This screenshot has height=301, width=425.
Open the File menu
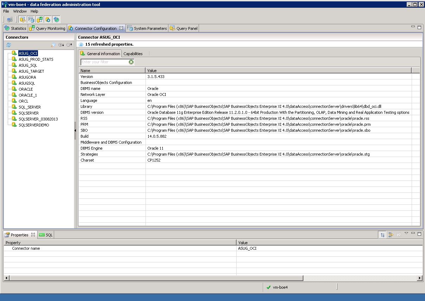pyautogui.click(x=6, y=11)
